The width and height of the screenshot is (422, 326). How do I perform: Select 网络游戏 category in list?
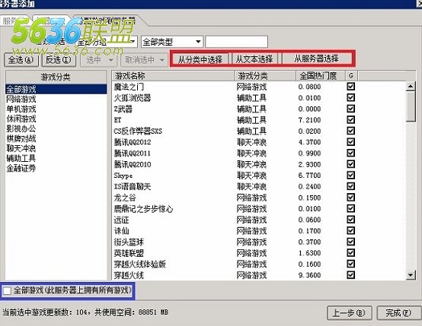(56, 99)
